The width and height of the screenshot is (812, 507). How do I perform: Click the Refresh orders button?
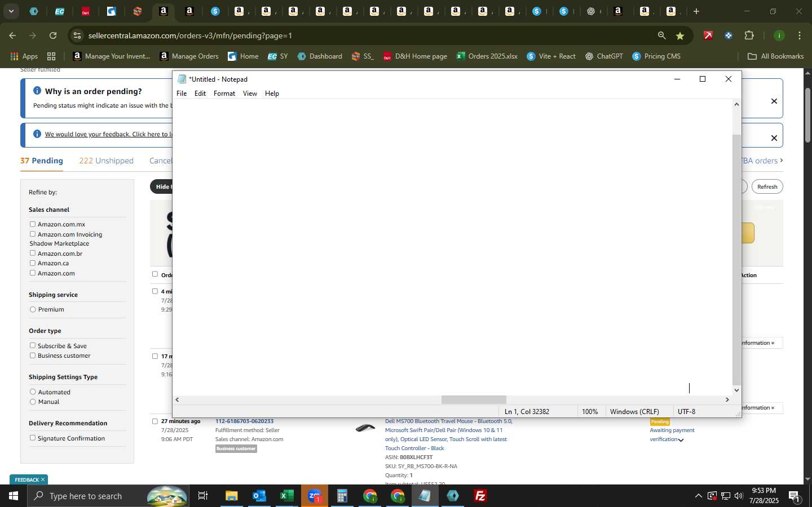tap(767, 186)
